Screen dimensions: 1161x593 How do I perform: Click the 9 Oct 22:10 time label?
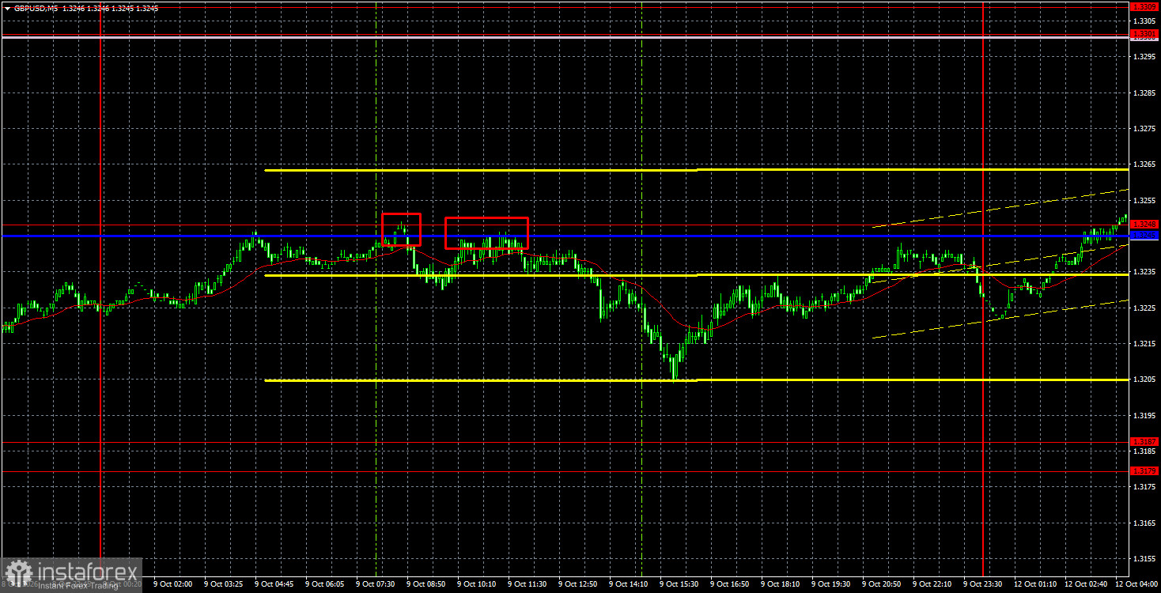pos(932,584)
